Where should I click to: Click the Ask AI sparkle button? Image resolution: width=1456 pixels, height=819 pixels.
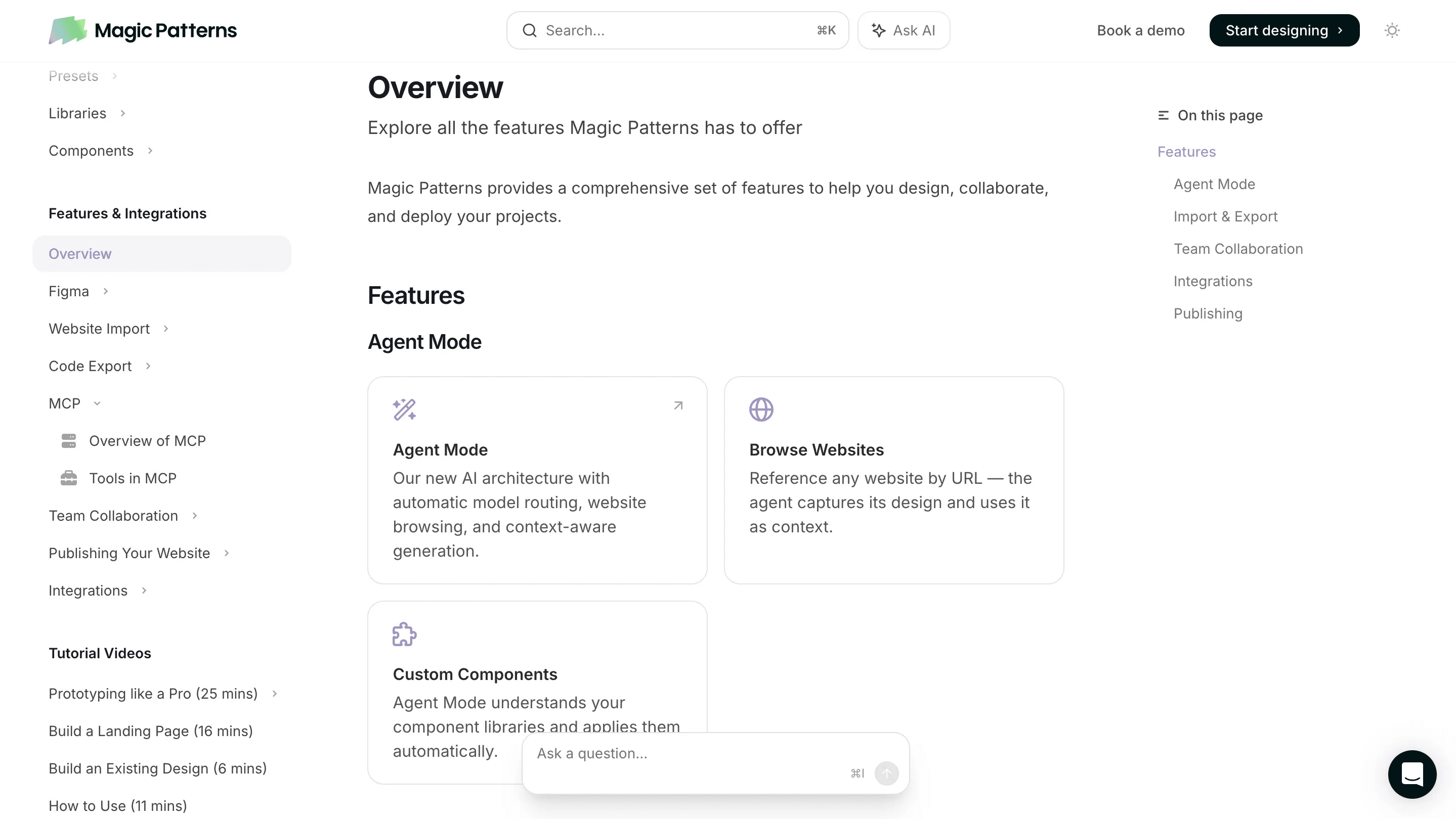(903, 30)
